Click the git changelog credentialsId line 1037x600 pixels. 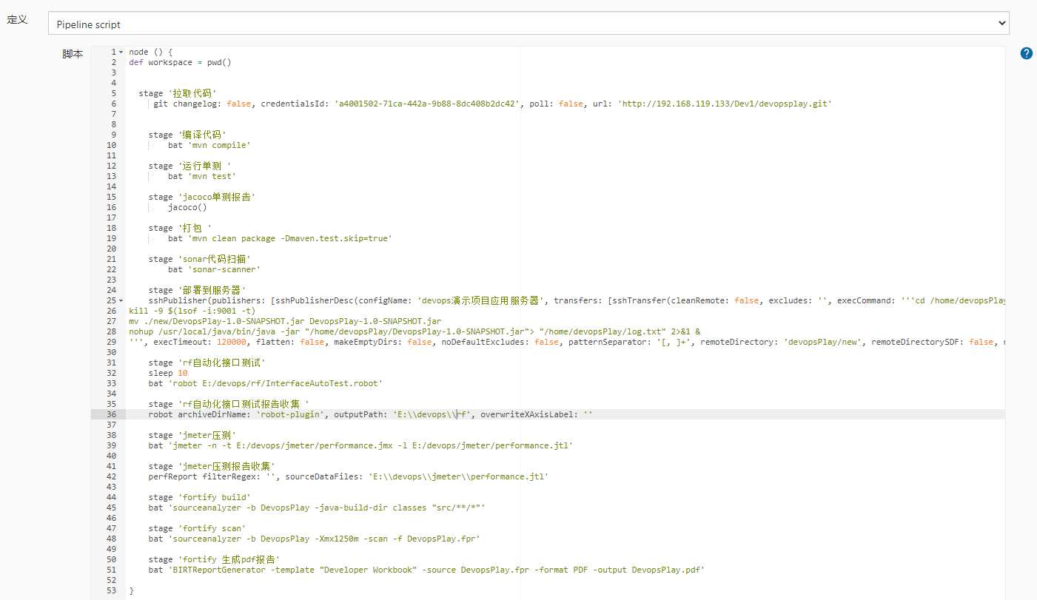click(x=492, y=104)
